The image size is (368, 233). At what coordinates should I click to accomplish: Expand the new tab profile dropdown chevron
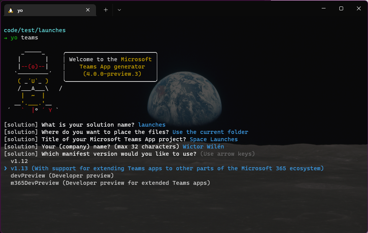[x=119, y=10]
